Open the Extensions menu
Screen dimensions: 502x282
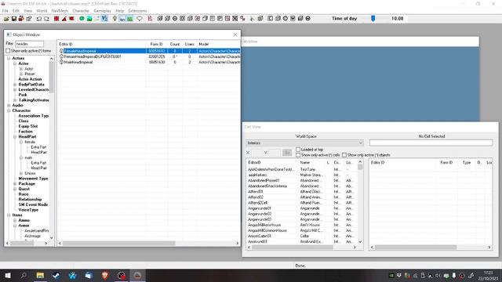click(x=137, y=11)
